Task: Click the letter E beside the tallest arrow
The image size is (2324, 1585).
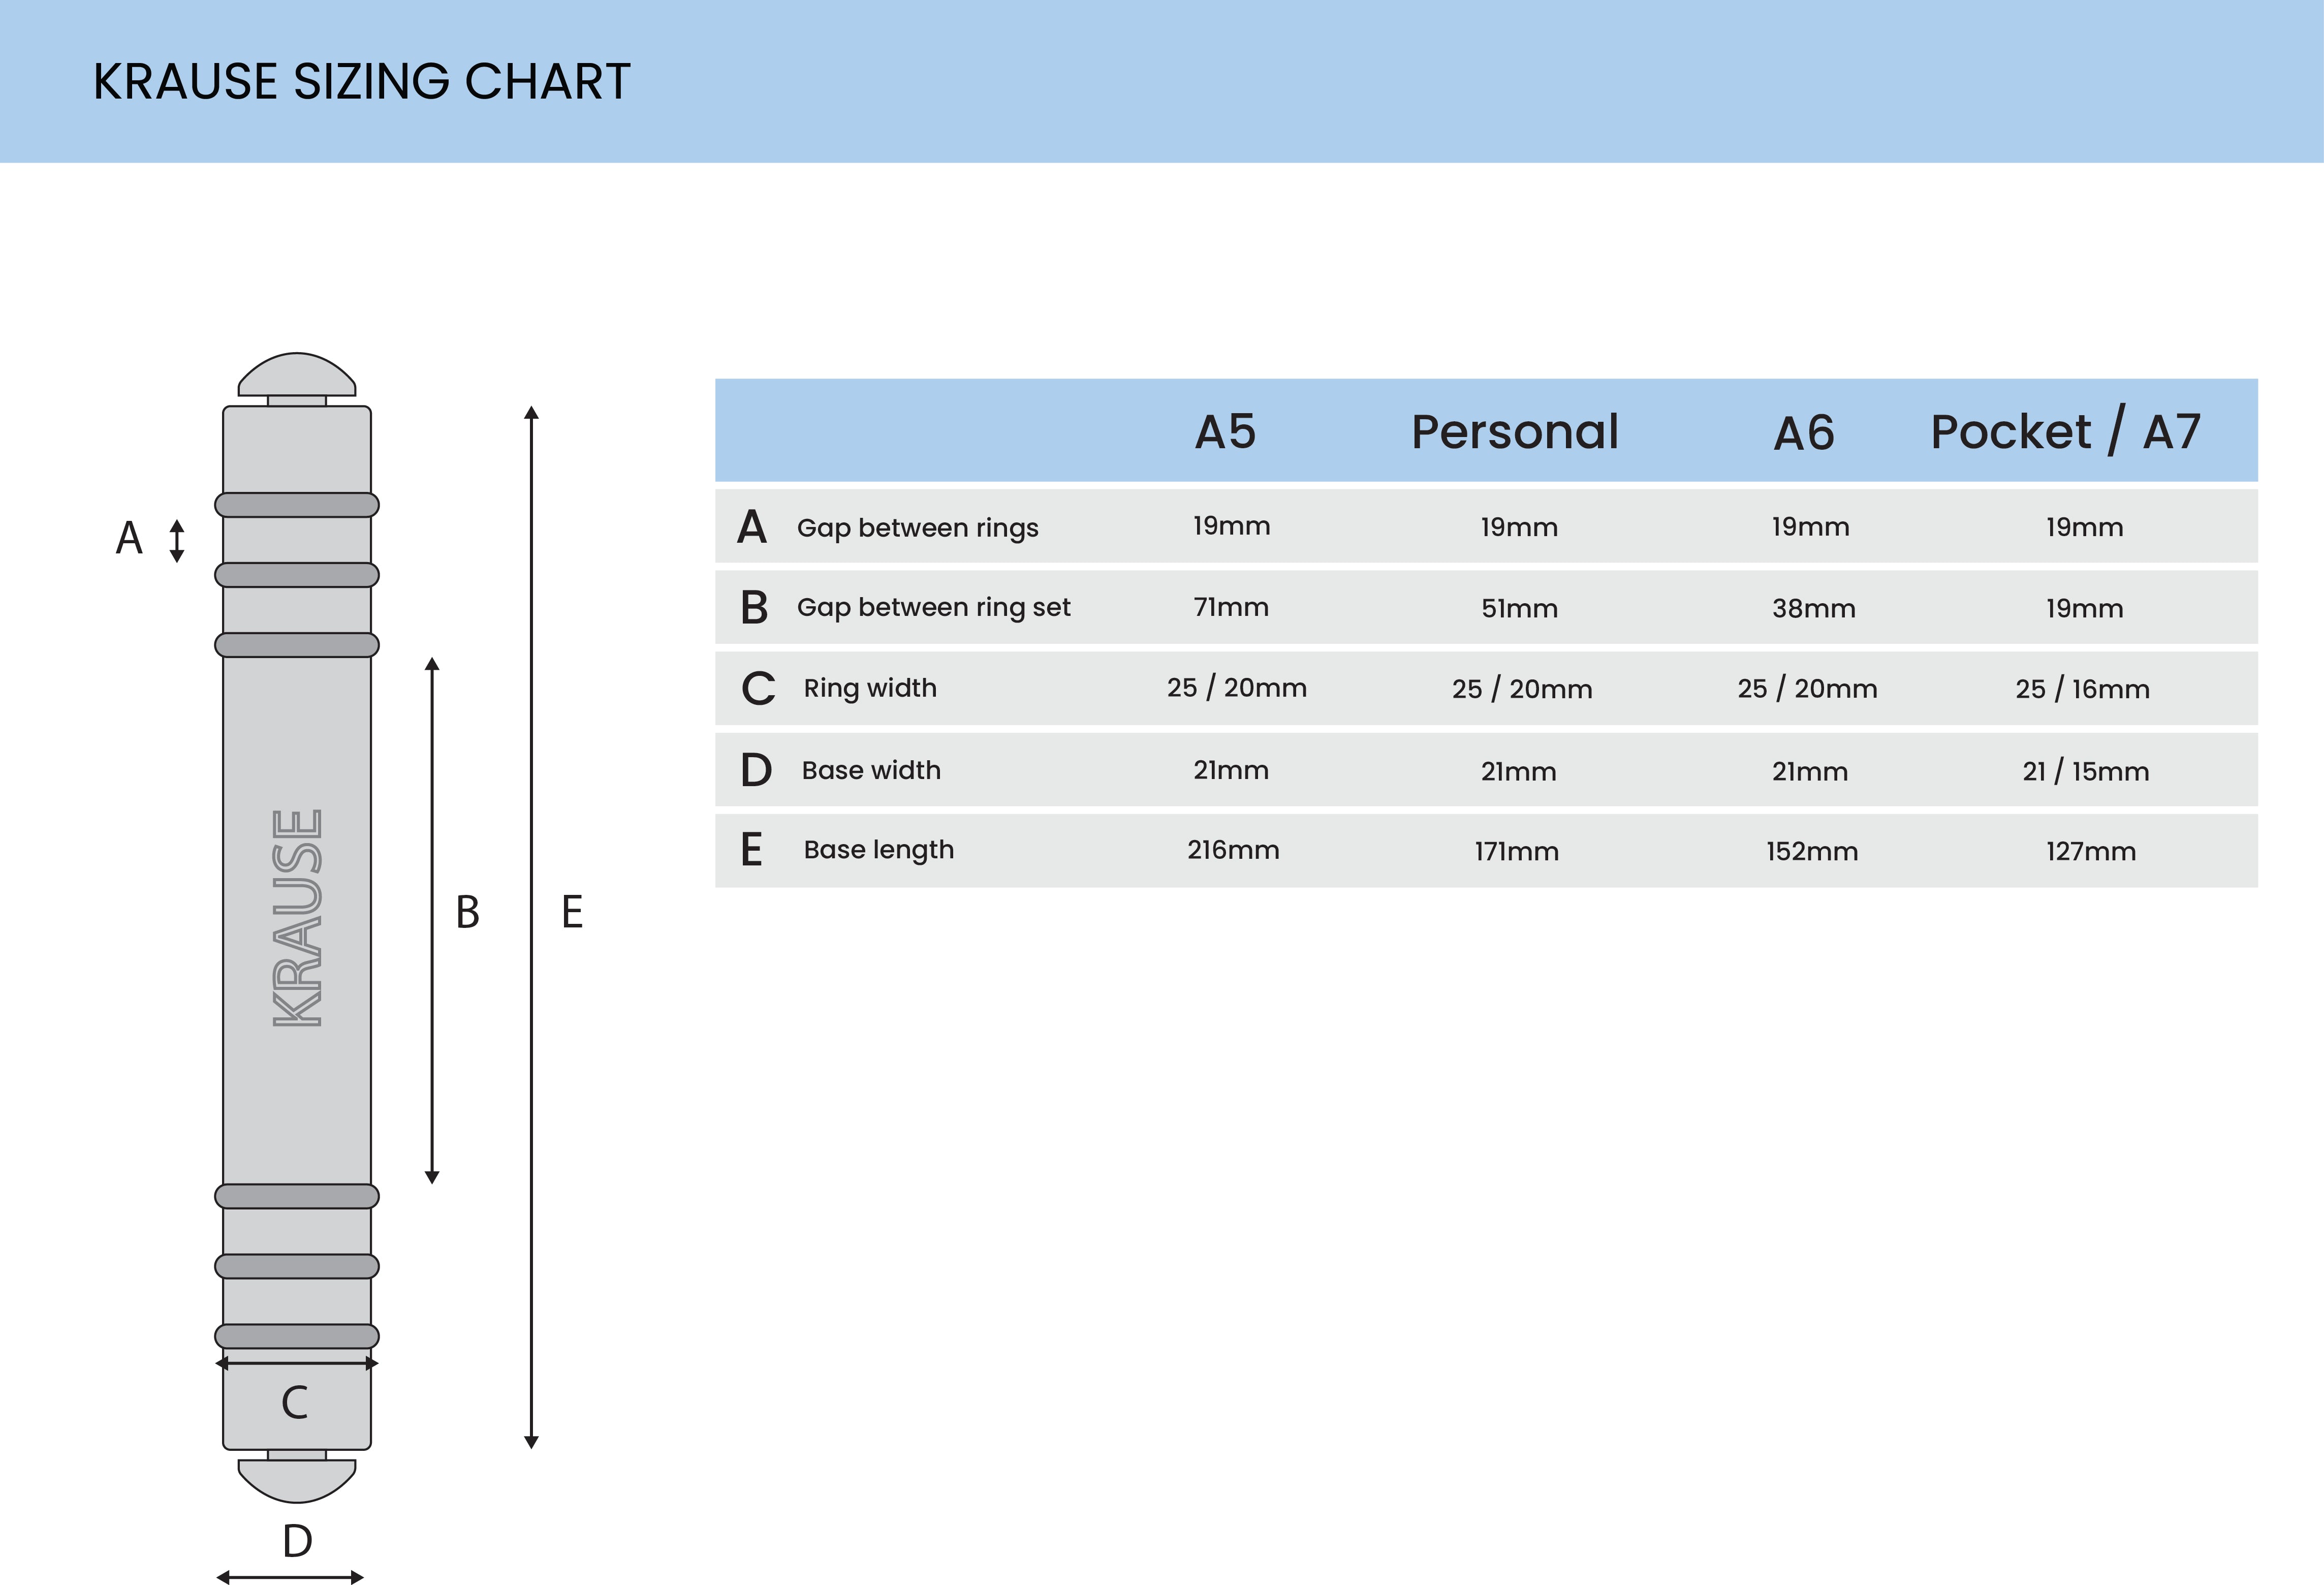Action: (x=572, y=912)
